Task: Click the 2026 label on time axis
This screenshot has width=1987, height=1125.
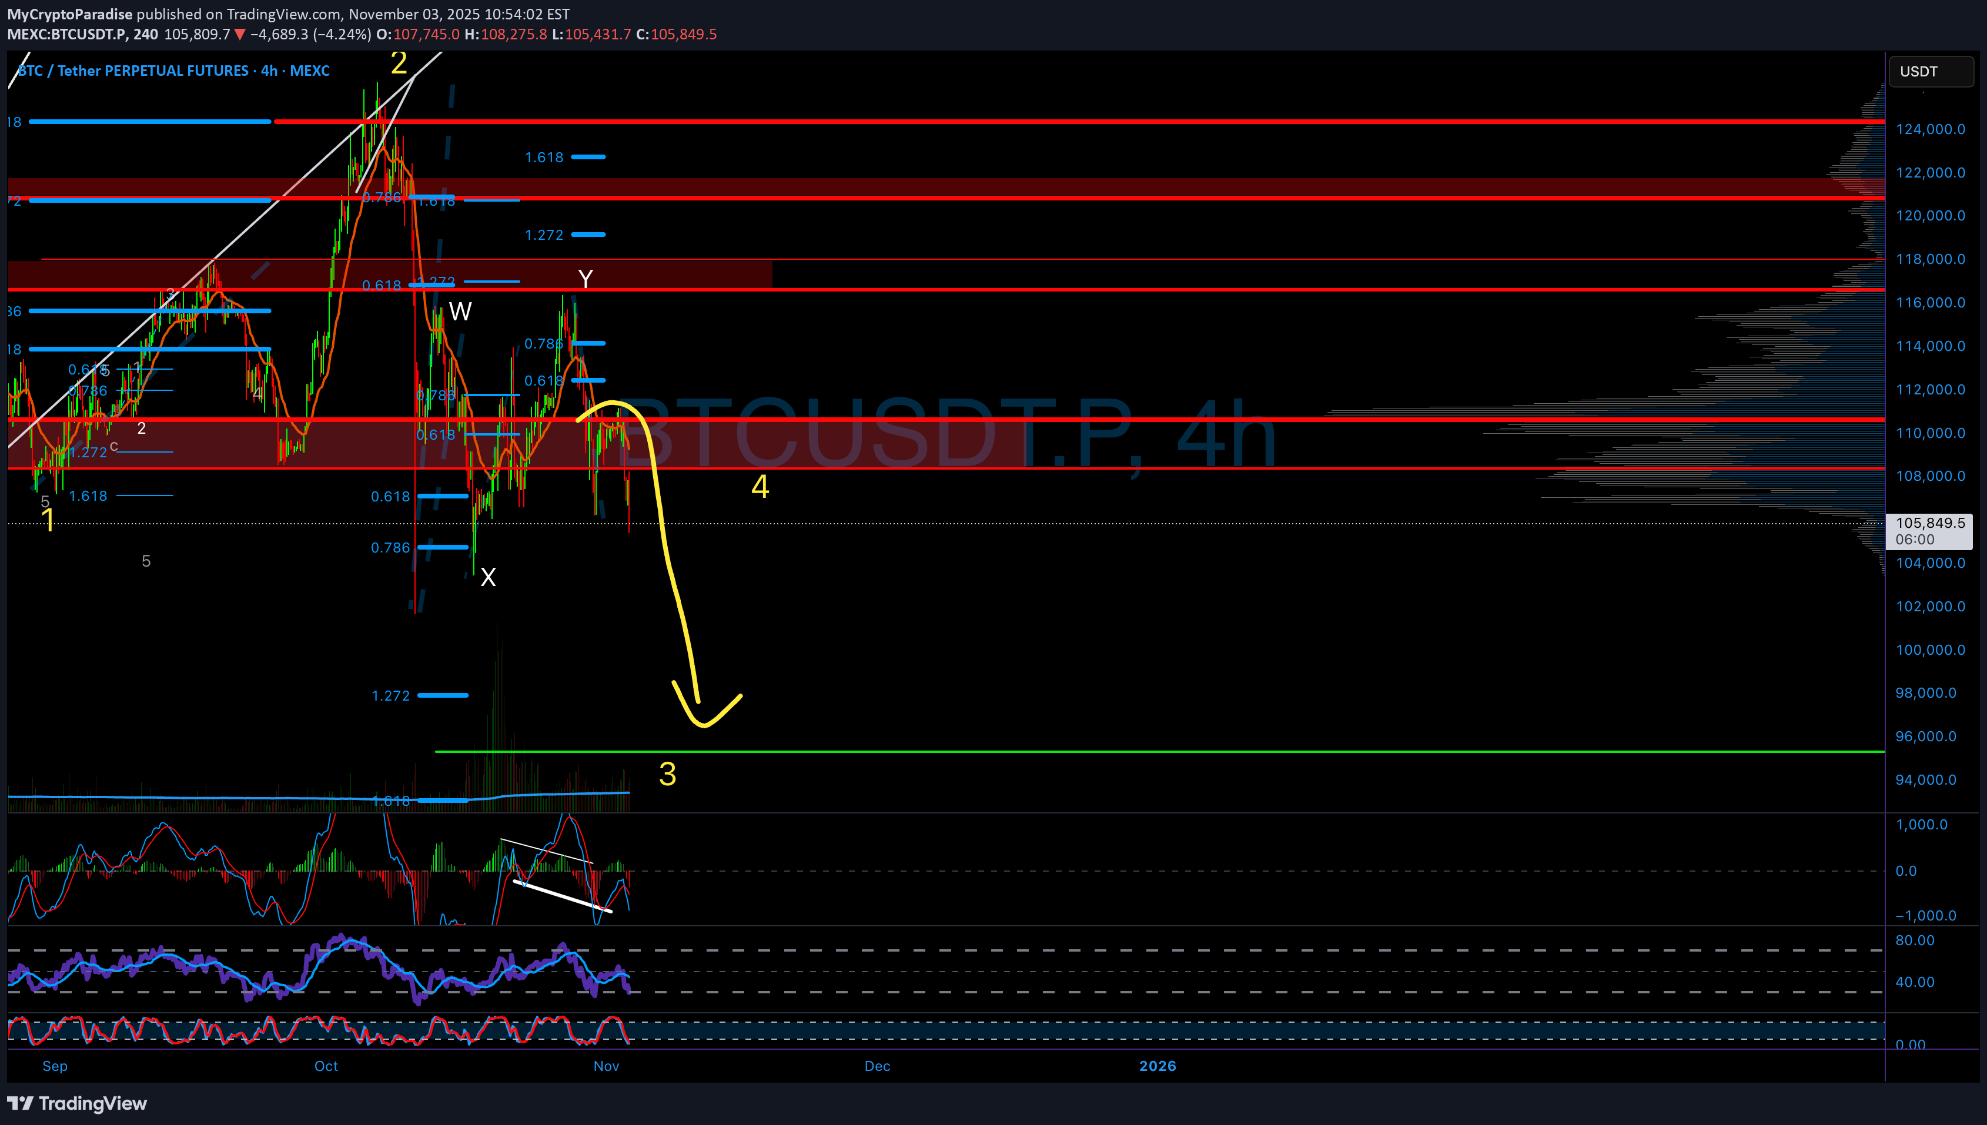Action: (1158, 1066)
